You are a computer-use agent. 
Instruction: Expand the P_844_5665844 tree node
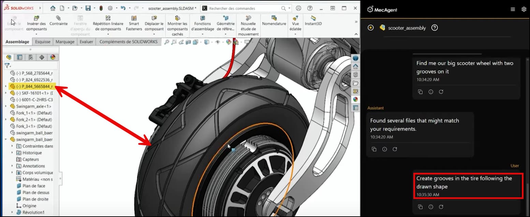[6, 86]
